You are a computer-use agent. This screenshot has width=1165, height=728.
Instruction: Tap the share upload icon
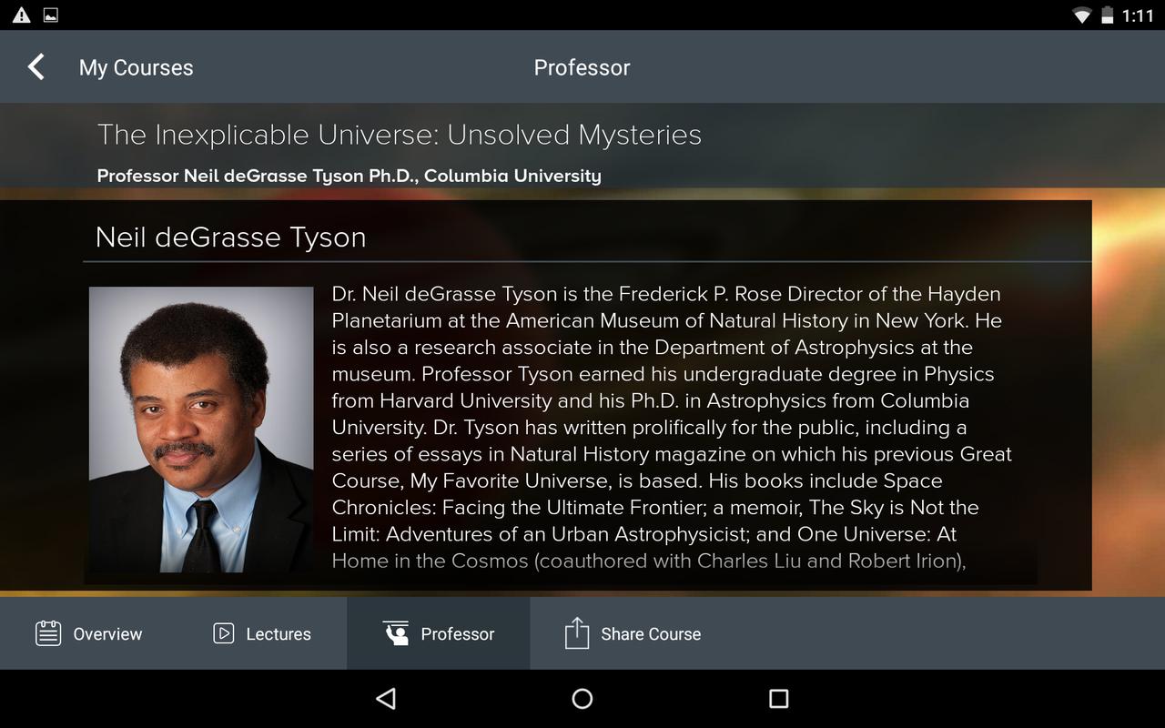[x=577, y=632]
